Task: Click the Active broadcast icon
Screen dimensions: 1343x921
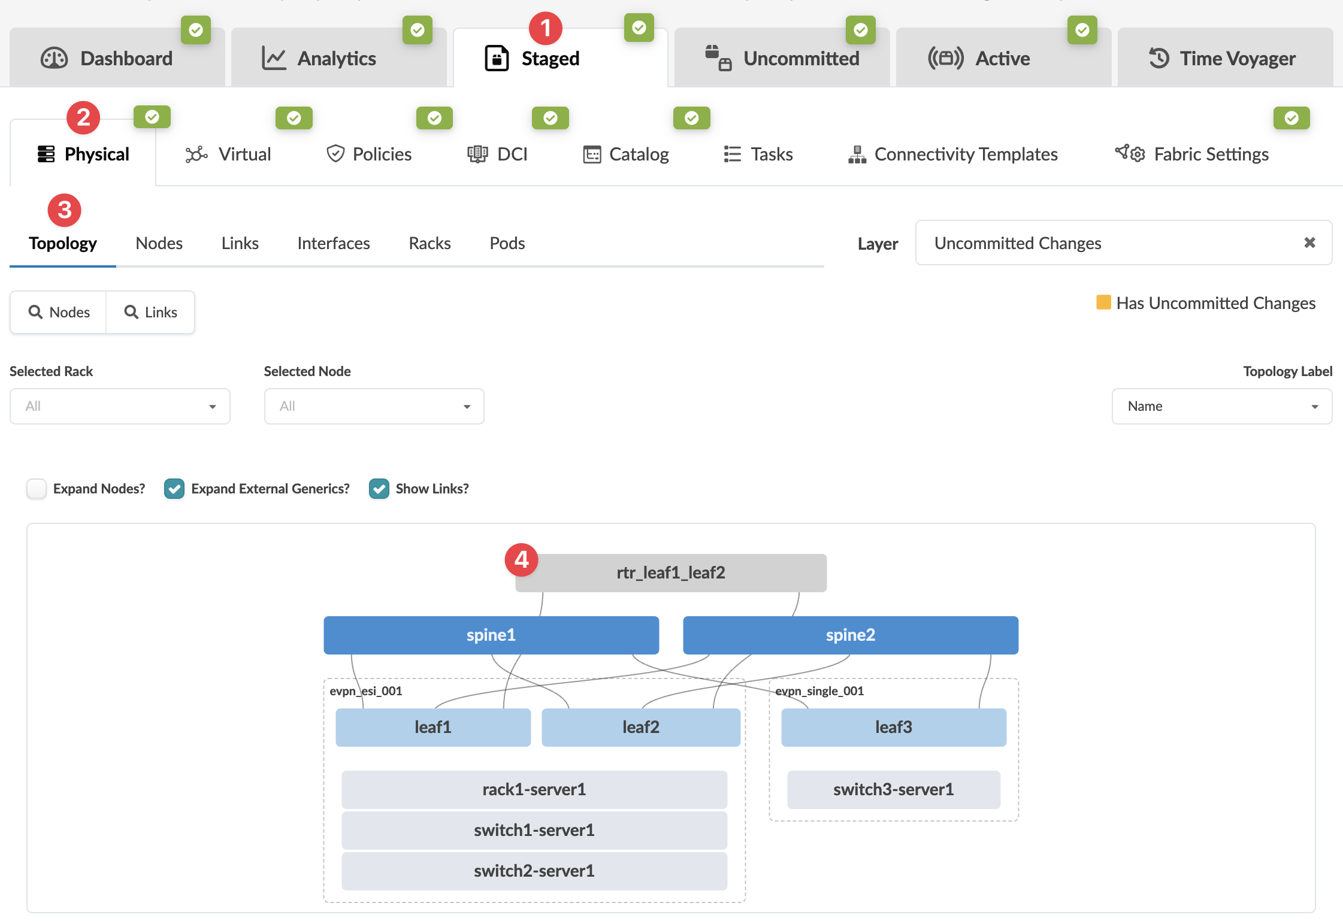Action: coord(945,58)
